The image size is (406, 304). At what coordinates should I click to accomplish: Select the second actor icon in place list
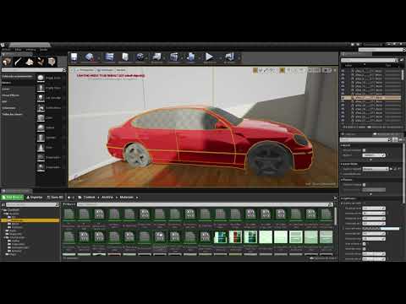tap(41, 88)
